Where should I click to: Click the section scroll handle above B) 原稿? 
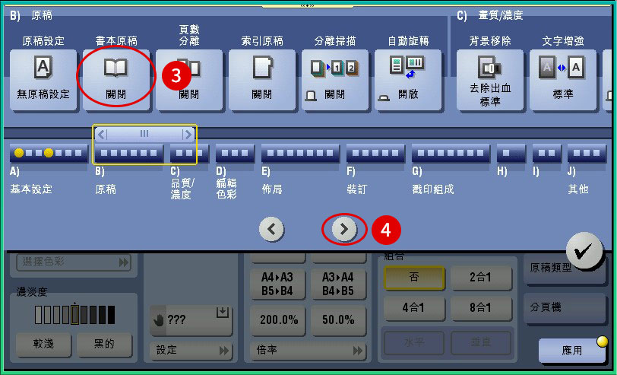pos(144,134)
